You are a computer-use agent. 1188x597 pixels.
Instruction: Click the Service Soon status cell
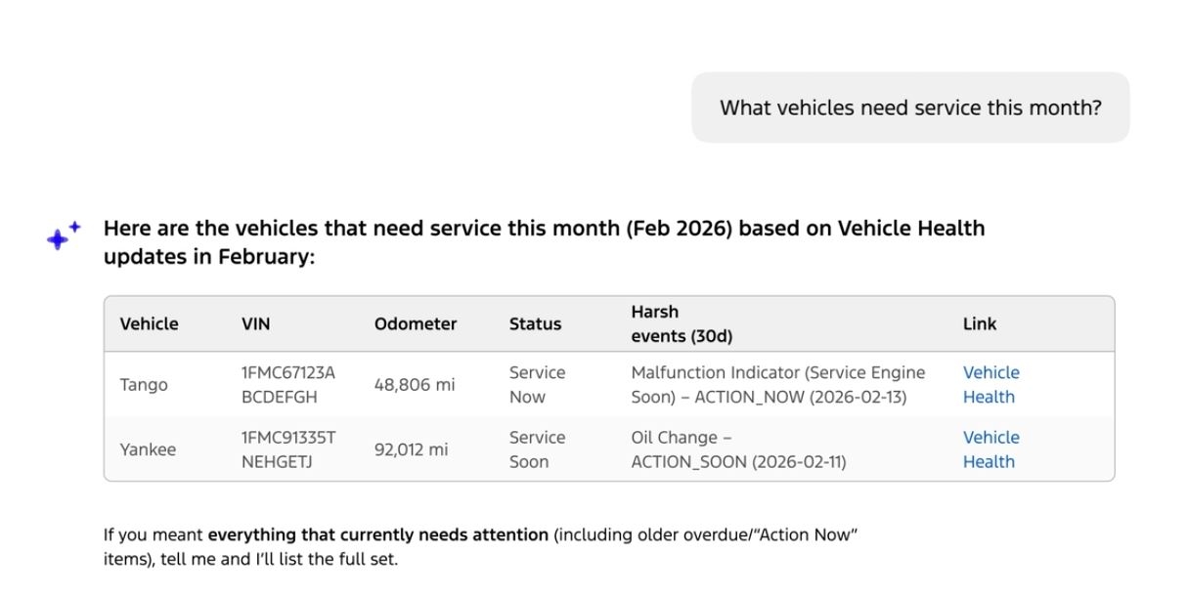[537, 449]
